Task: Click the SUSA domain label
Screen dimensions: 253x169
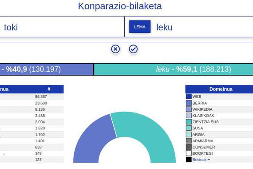Action: [x=198, y=128]
